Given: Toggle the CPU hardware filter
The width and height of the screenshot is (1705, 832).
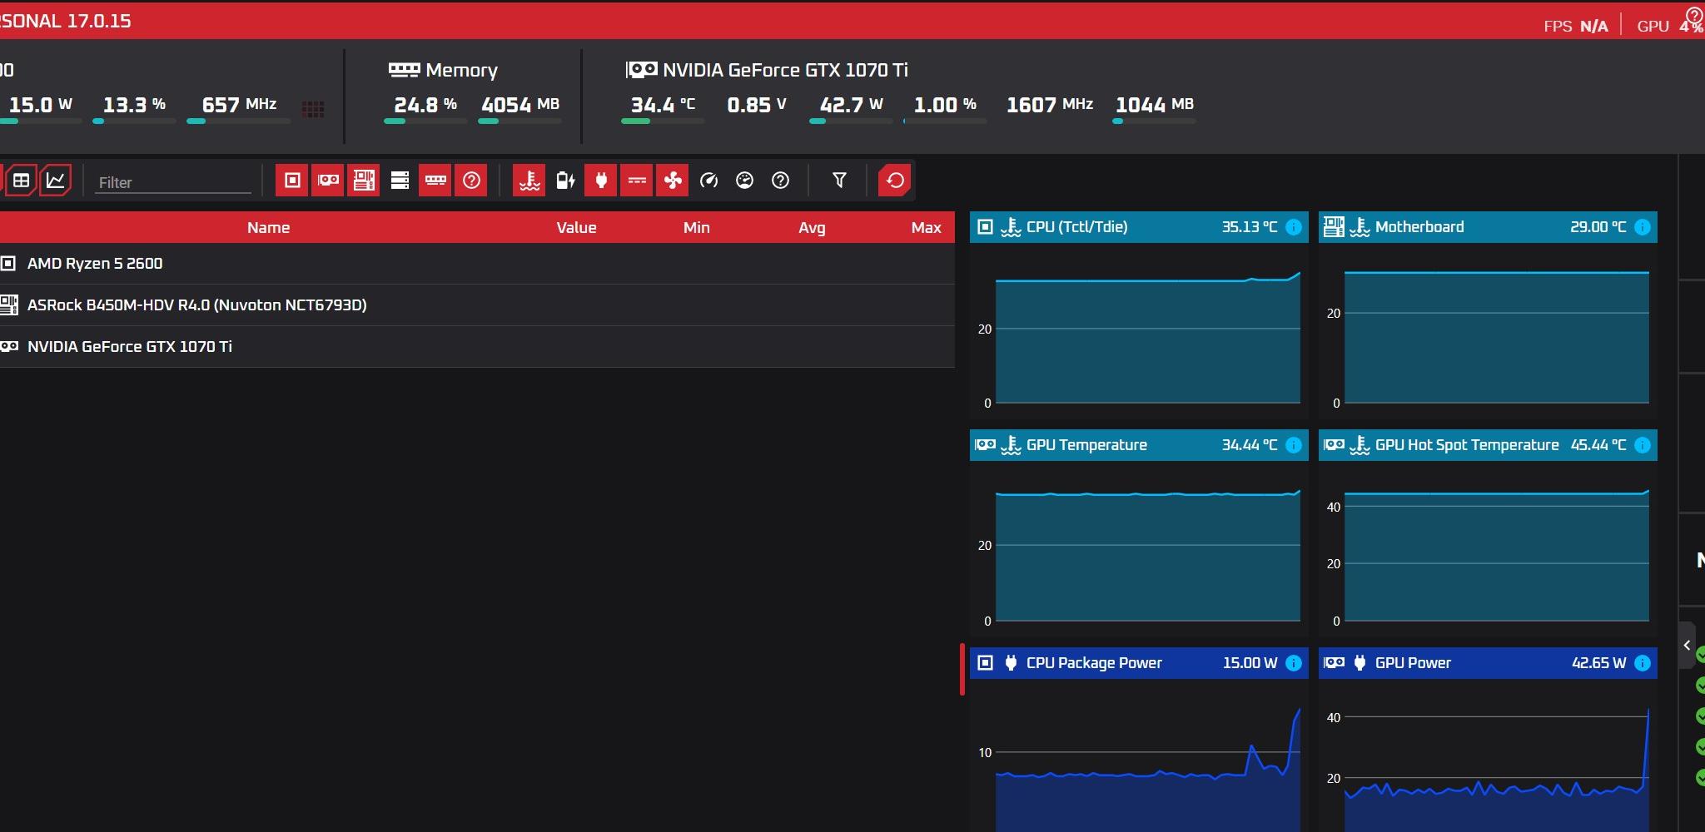Looking at the screenshot, I should pyautogui.click(x=292, y=181).
